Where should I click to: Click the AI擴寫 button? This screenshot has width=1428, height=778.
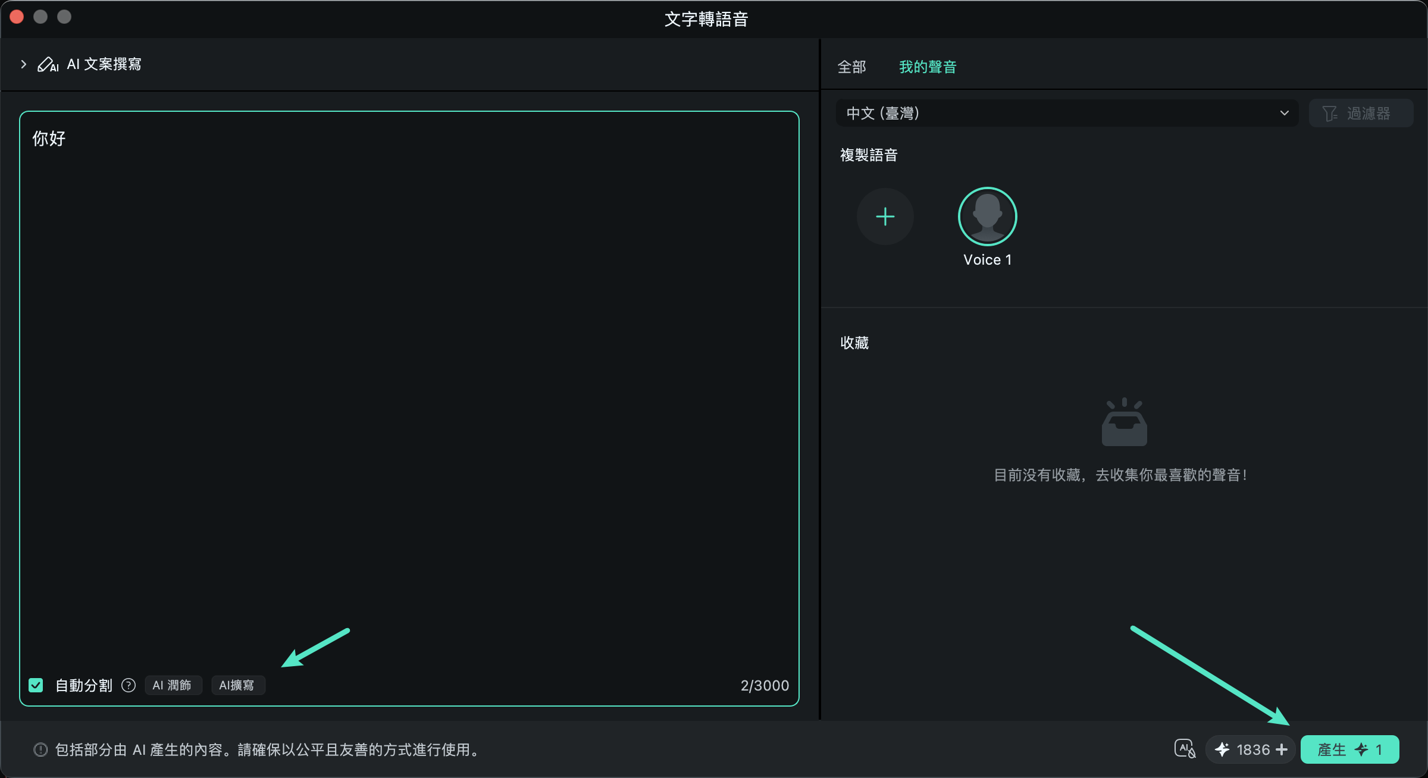[237, 685]
